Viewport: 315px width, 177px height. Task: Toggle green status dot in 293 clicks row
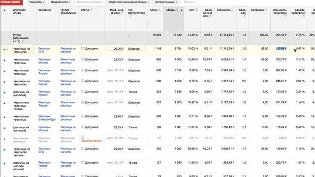[4, 93]
